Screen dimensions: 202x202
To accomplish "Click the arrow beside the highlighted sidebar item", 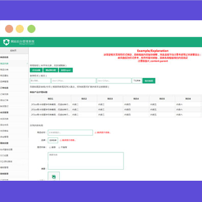I will point(27,64).
